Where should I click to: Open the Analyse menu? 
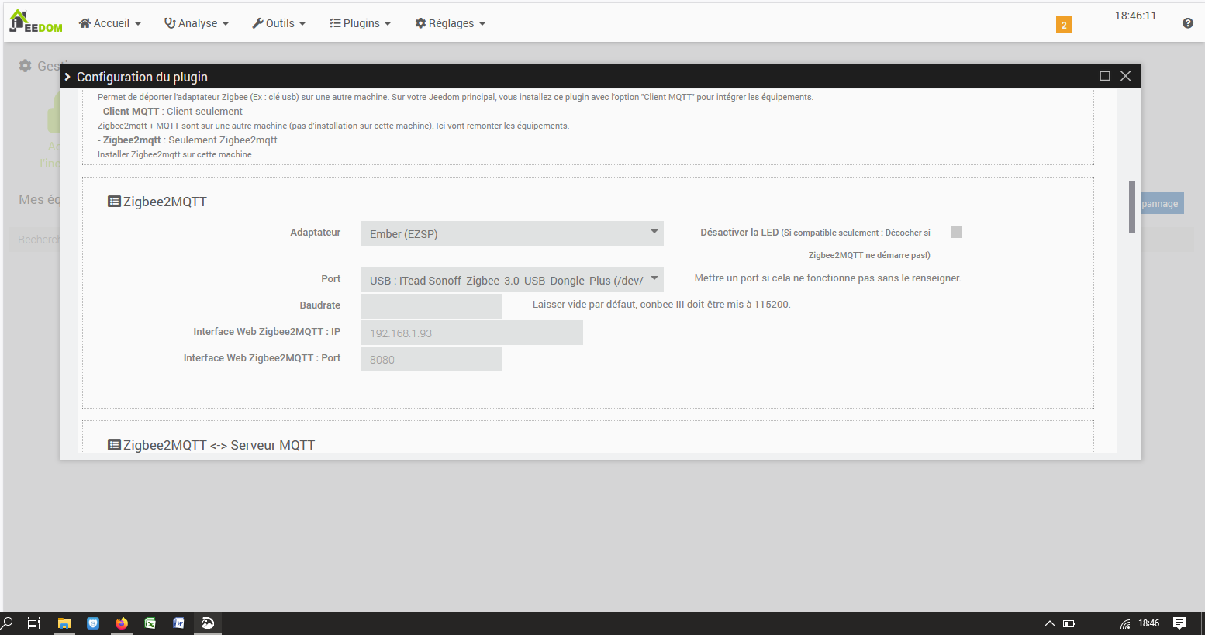tap(197, 23)
